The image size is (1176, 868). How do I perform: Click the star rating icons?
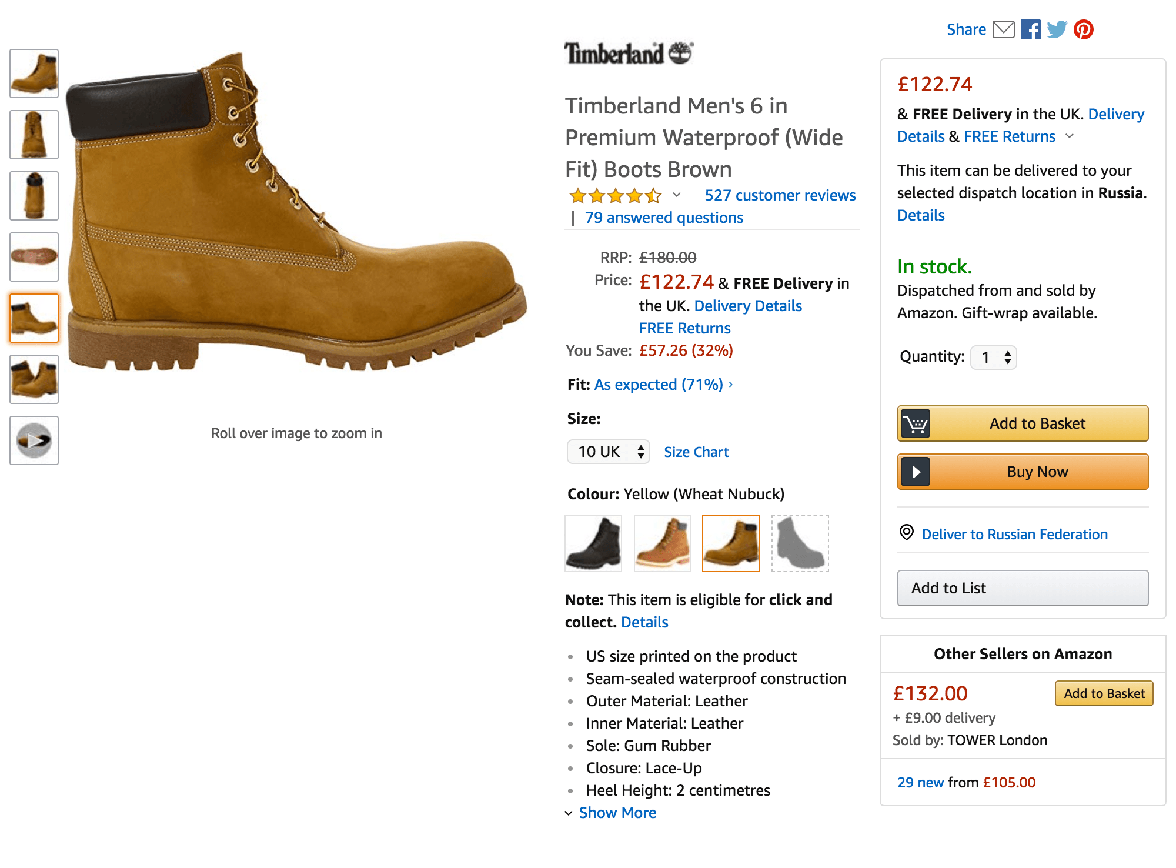(615, 196)
